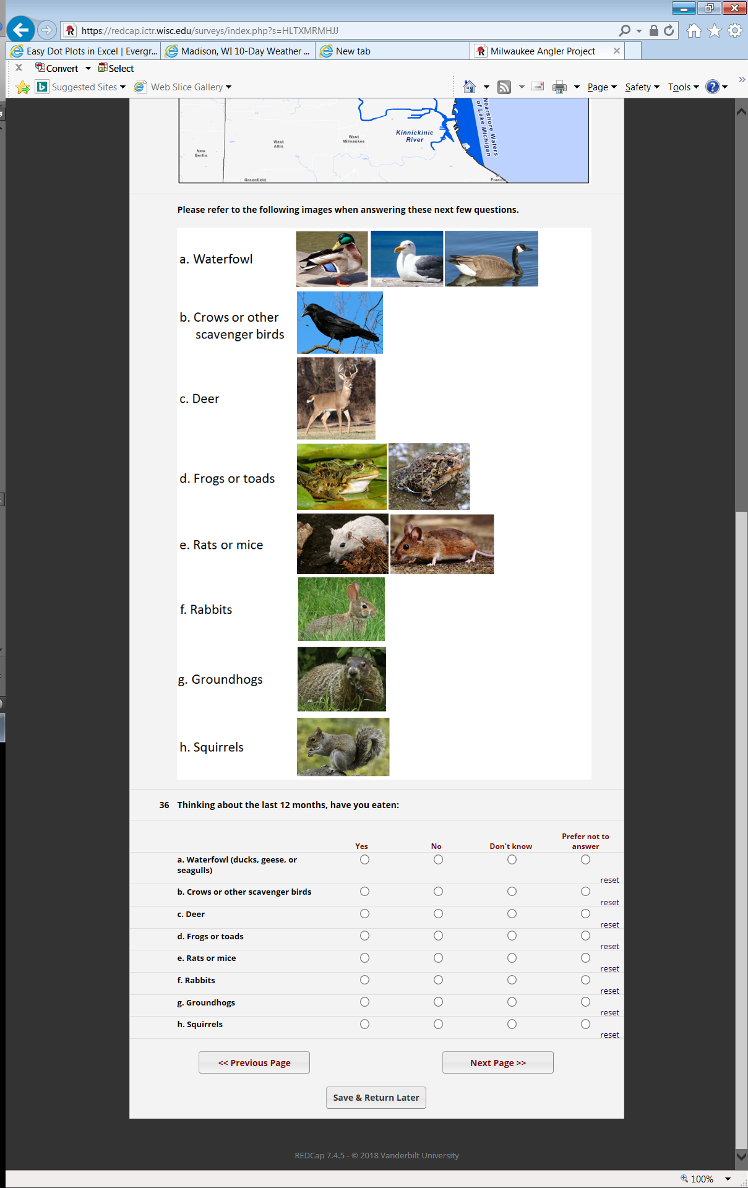Click reset link for Deer row
Image resolution: width=748 pixels, height=1188 pixels.
[609, 924]
